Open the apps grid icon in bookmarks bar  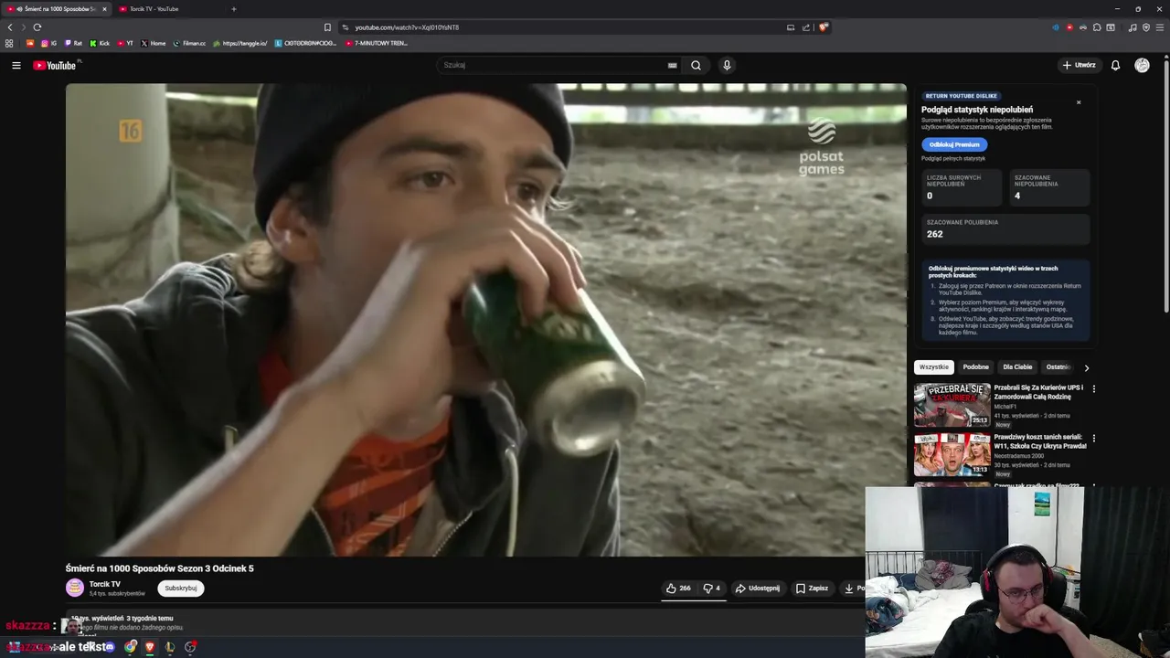pos(9,43)
